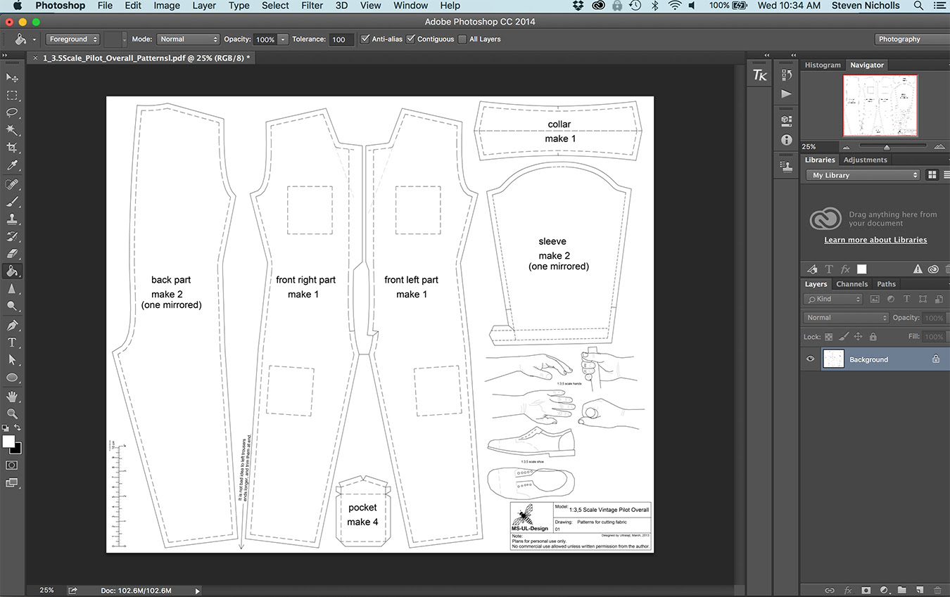The height and width of the screenshot is (597, 950).
Task: Select the Lasso tool
Action: 12,113
